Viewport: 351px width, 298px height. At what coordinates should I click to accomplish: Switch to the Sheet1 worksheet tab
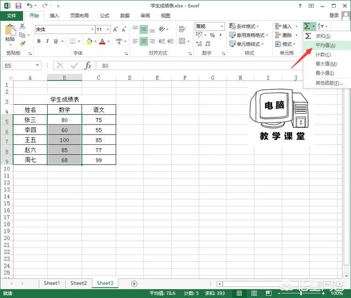52,283
